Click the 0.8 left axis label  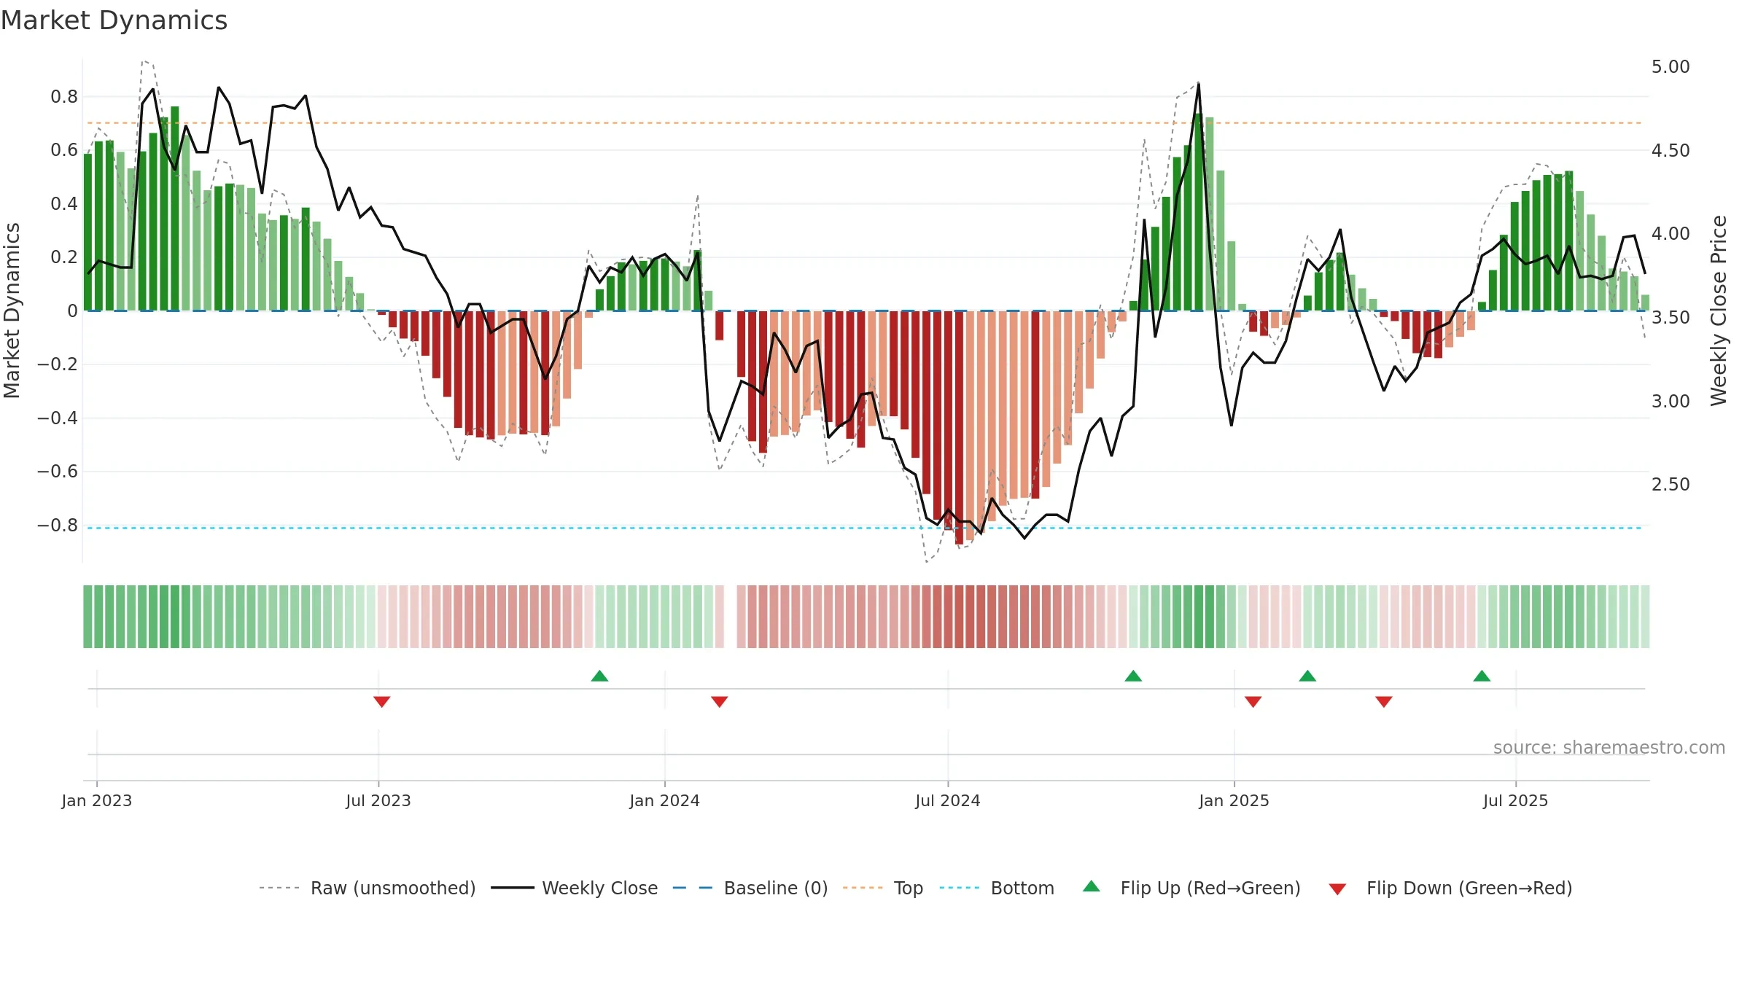(64, 97)
